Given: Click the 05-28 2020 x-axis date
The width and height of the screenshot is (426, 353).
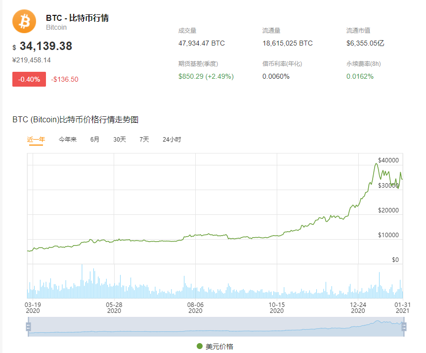Looking at the screenshot, I should pos(114,308).
